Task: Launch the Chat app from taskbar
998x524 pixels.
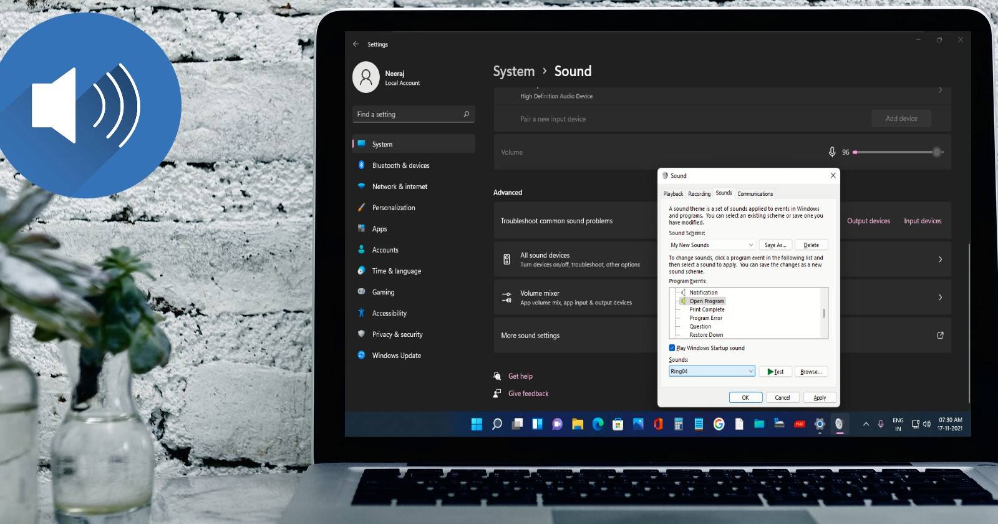Action: pos(557,424)
